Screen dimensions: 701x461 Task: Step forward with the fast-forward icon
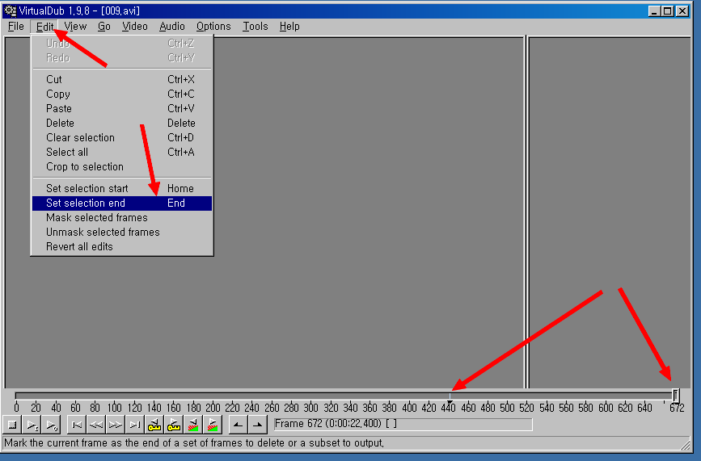click(116, 425)
